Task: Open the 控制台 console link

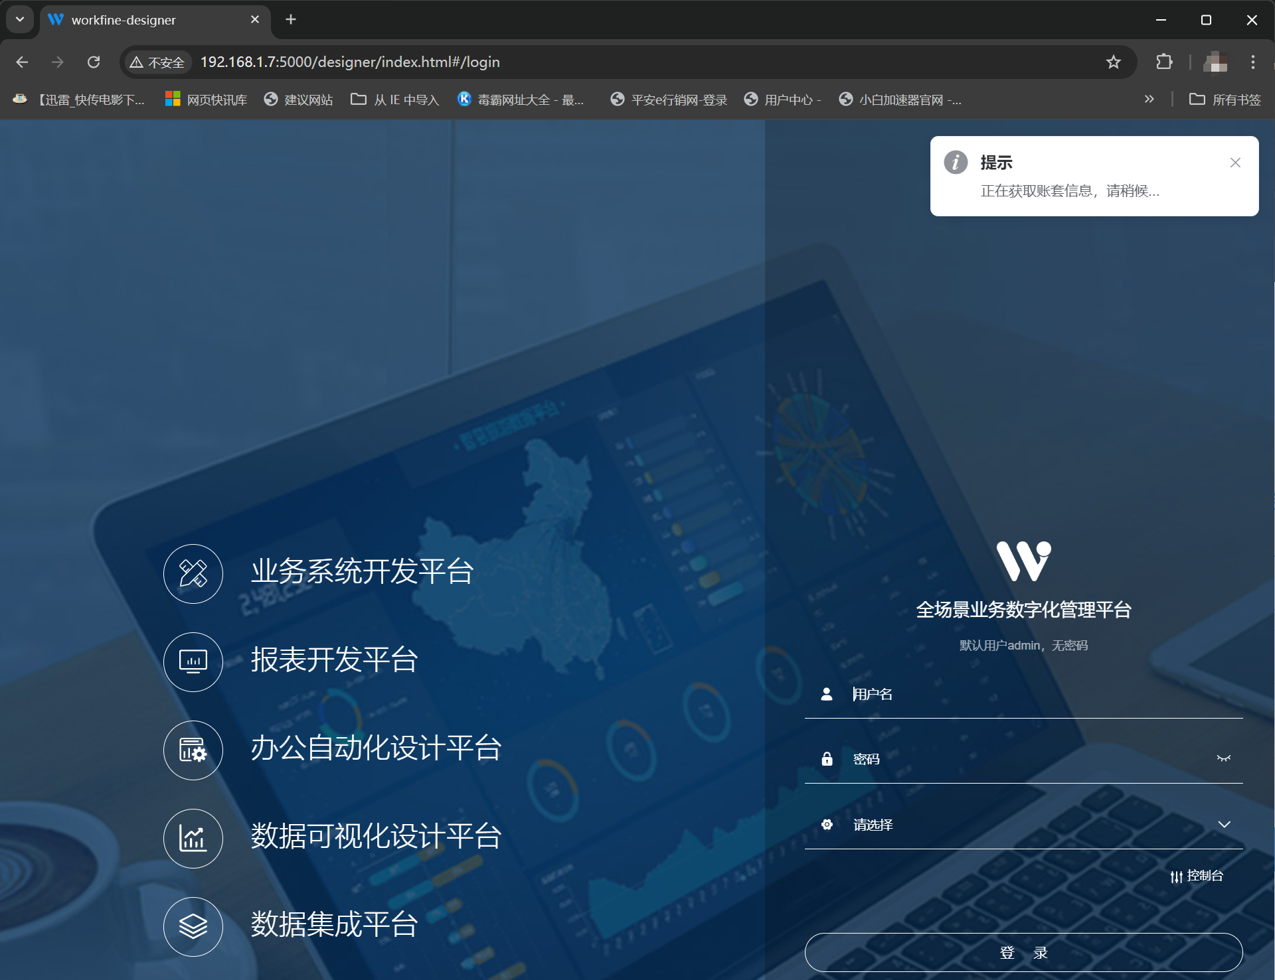Action: click(1197, 876)
